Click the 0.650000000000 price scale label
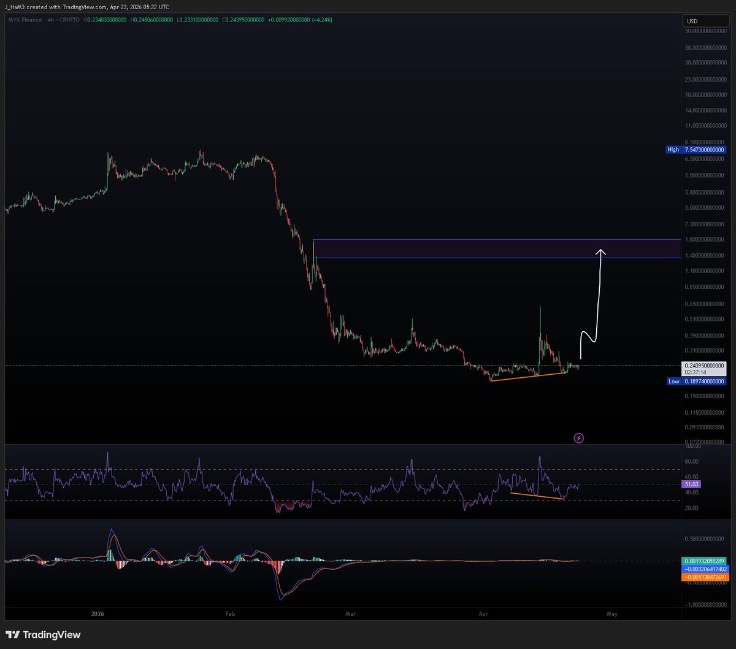736x649 pixels. pos(705,304)
